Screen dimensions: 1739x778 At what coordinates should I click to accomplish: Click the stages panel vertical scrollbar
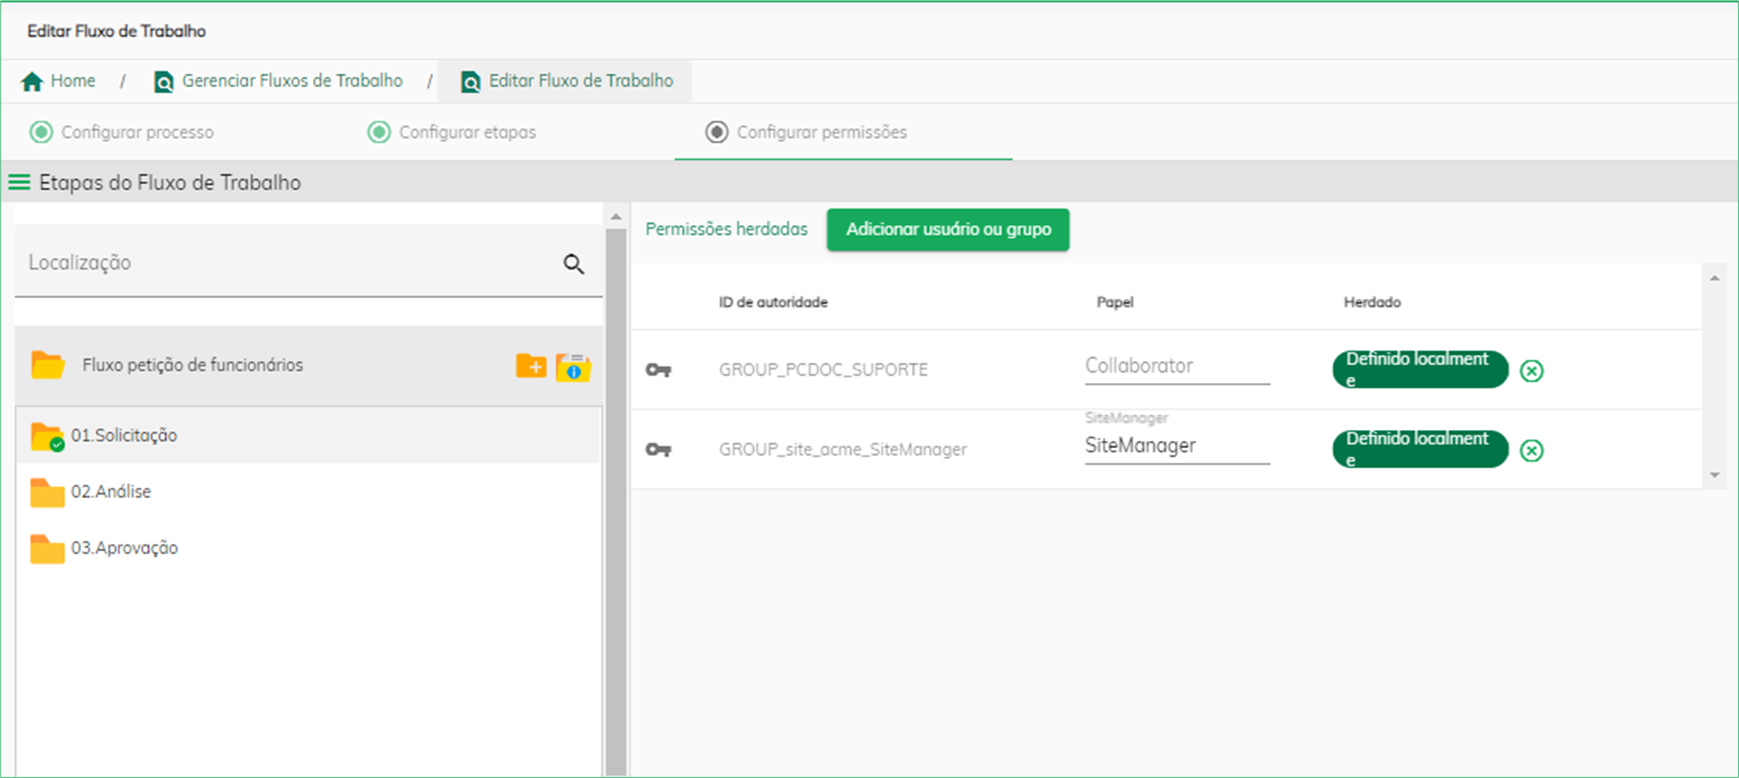tap(616, 503)
